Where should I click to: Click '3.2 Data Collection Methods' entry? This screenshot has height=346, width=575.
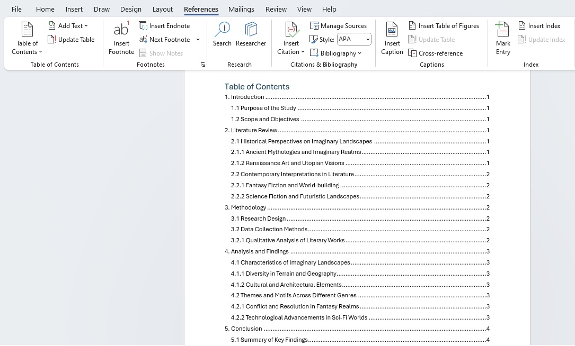click(360, 229)
